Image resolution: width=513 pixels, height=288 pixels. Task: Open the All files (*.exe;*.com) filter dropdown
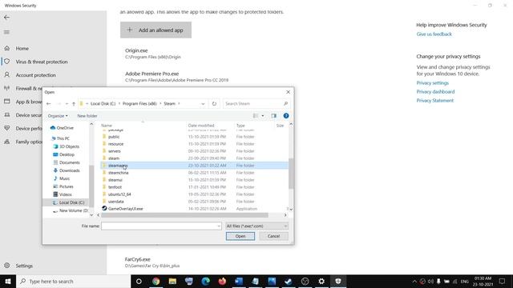(256, 226)
